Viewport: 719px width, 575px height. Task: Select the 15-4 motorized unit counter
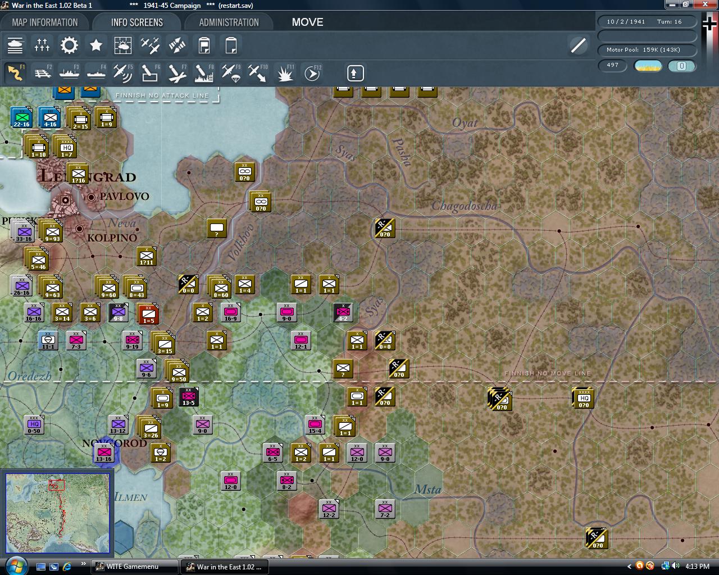click(x=315, y=425)
